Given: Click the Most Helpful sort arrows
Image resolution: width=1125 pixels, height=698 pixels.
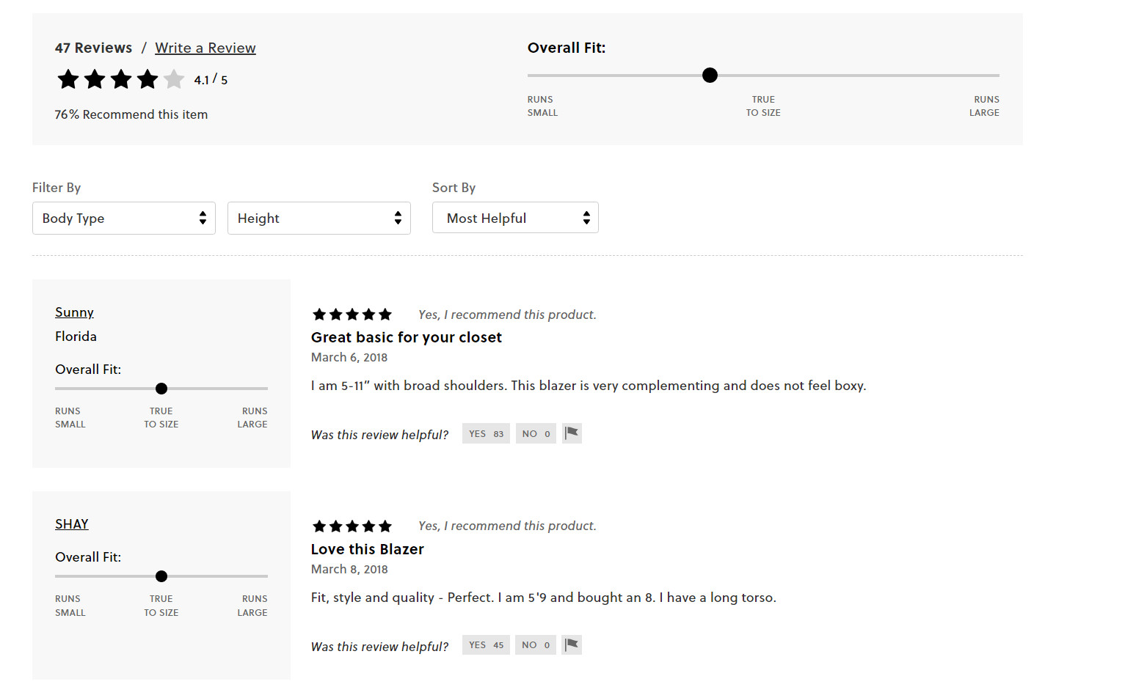Looking at the screenshot, I should 586,218.
